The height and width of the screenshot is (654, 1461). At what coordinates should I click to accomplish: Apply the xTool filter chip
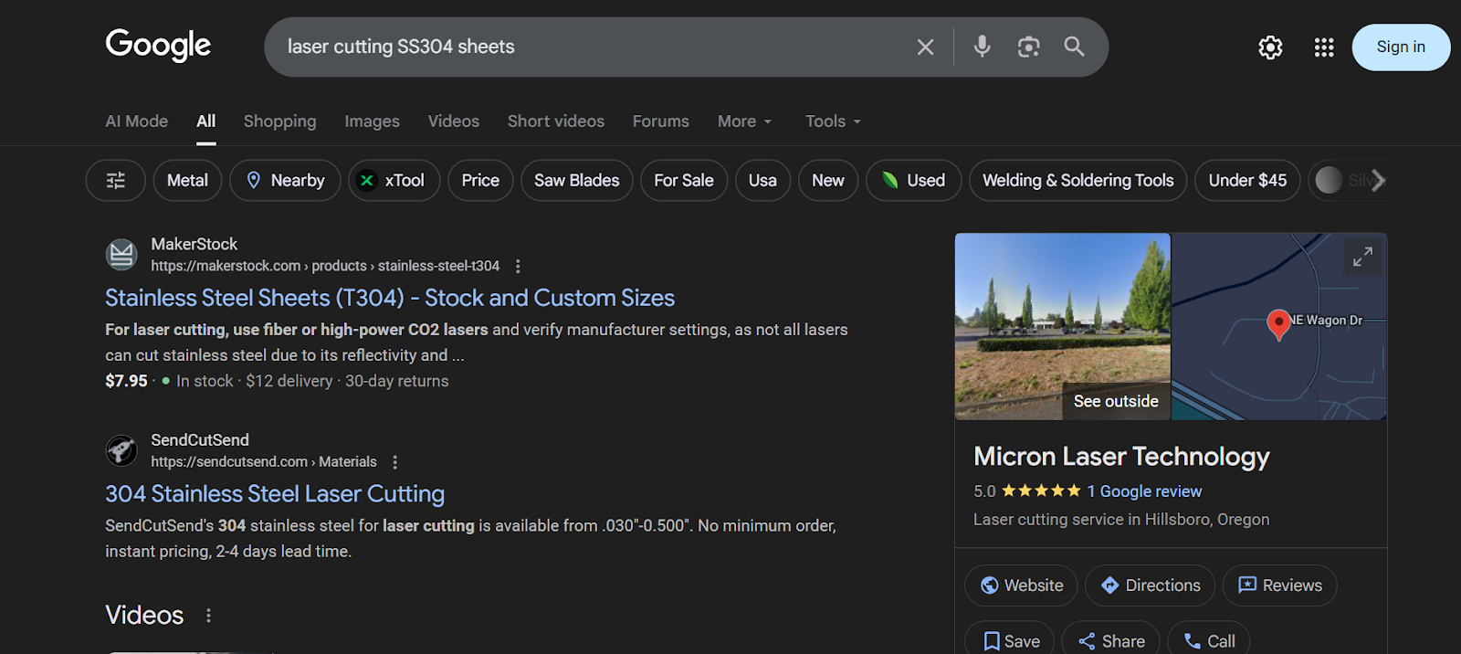pyautogui.click(x=394, y=181)
